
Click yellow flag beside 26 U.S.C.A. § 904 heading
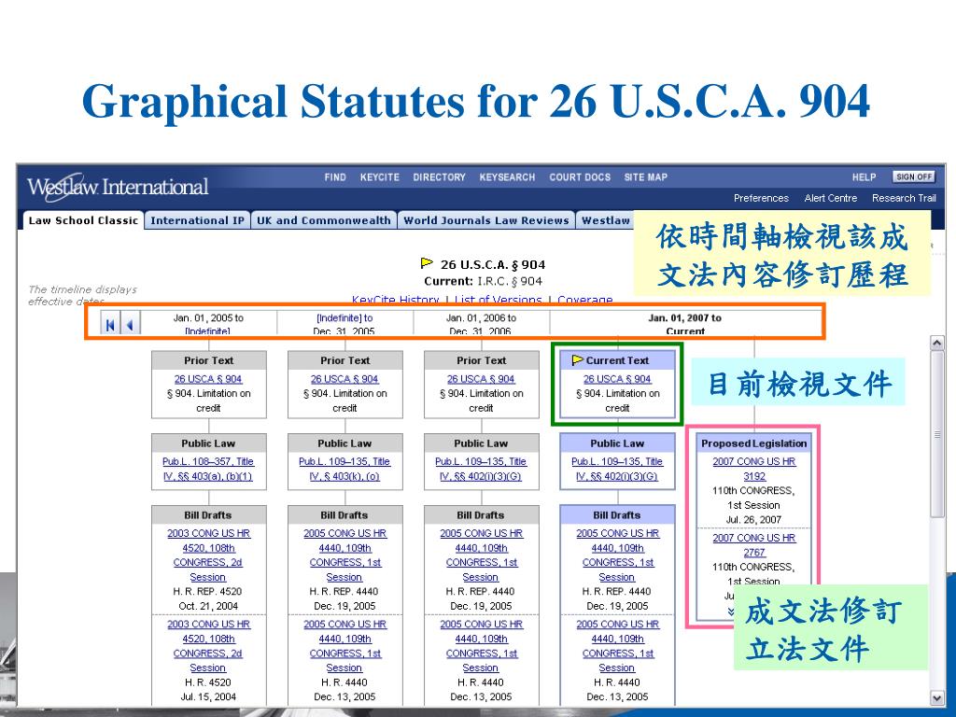pyautogui.click(x=427, y=263)
